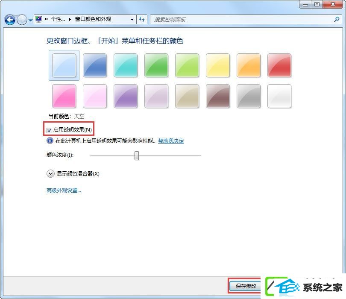Click the greyed Forward navigation arrow
The image size is (346, 299).
22,20
